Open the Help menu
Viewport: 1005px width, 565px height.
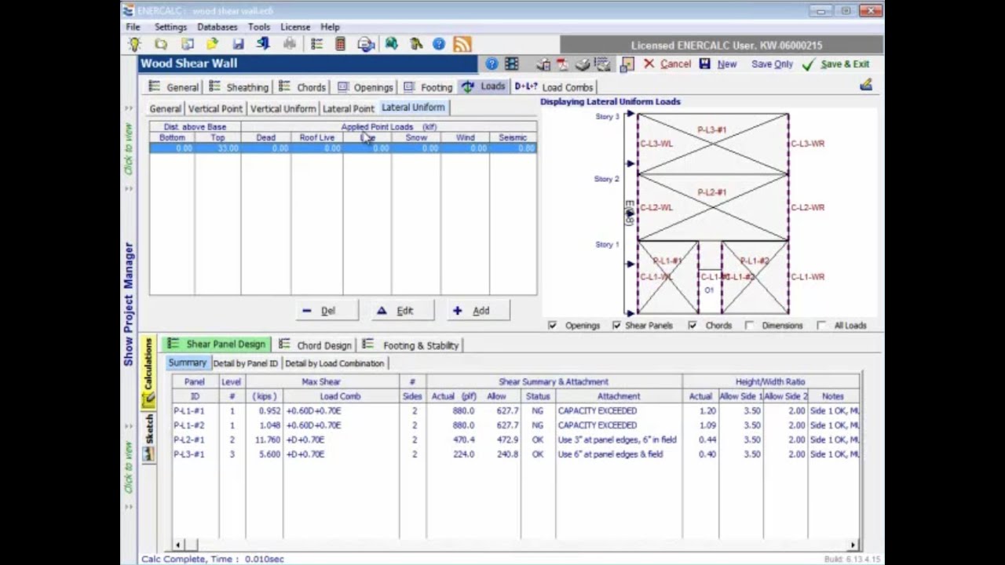pyautogui.click(x=330, y=27)
